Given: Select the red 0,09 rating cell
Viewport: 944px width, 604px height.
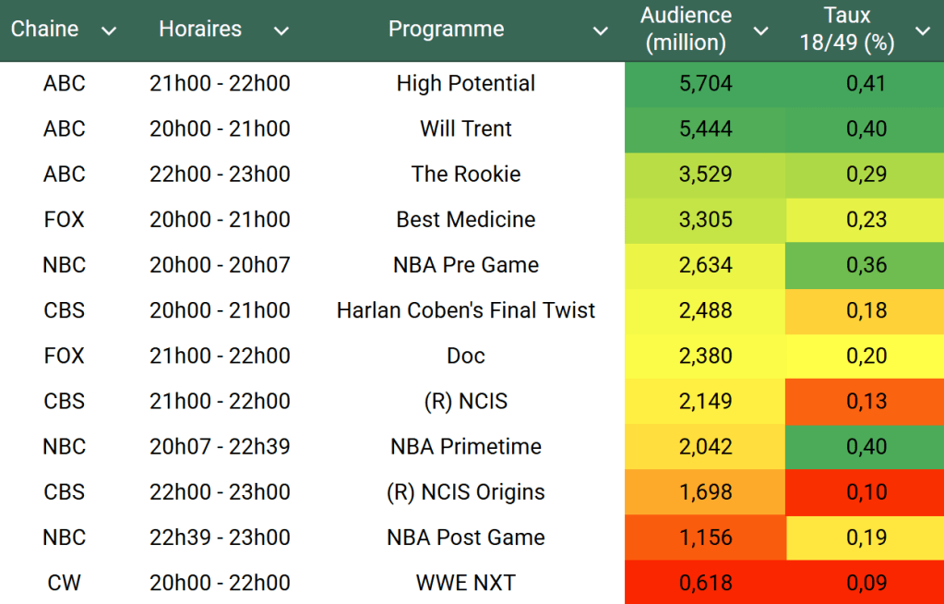Looking at the screenshot, I should coord(866,583).
